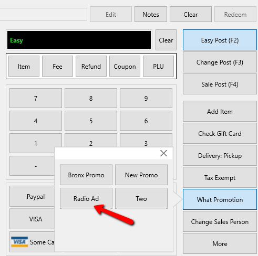Choose the PLU entry type

click(158, 66)
